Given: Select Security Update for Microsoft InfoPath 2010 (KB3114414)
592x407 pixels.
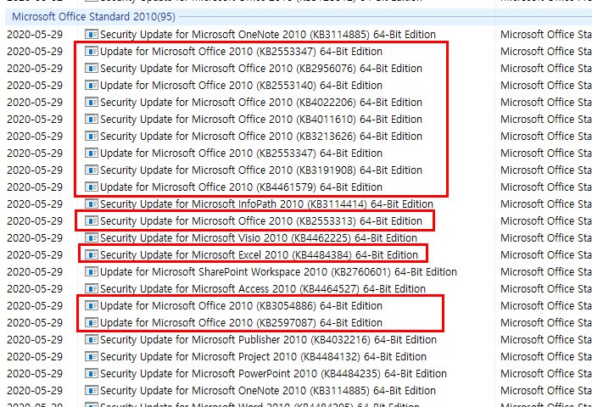Looking at the screenshot, I should click(266, 204).
